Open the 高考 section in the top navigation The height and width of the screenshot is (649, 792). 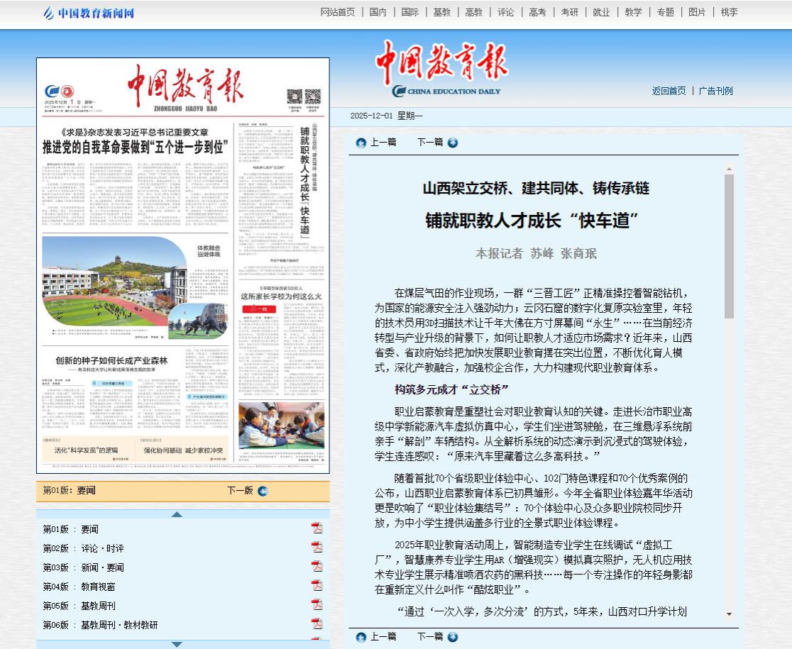pos(537,12)
